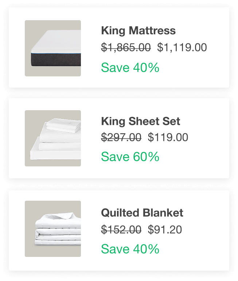Click the crossed-out $152.00 original price

[121, 230]
